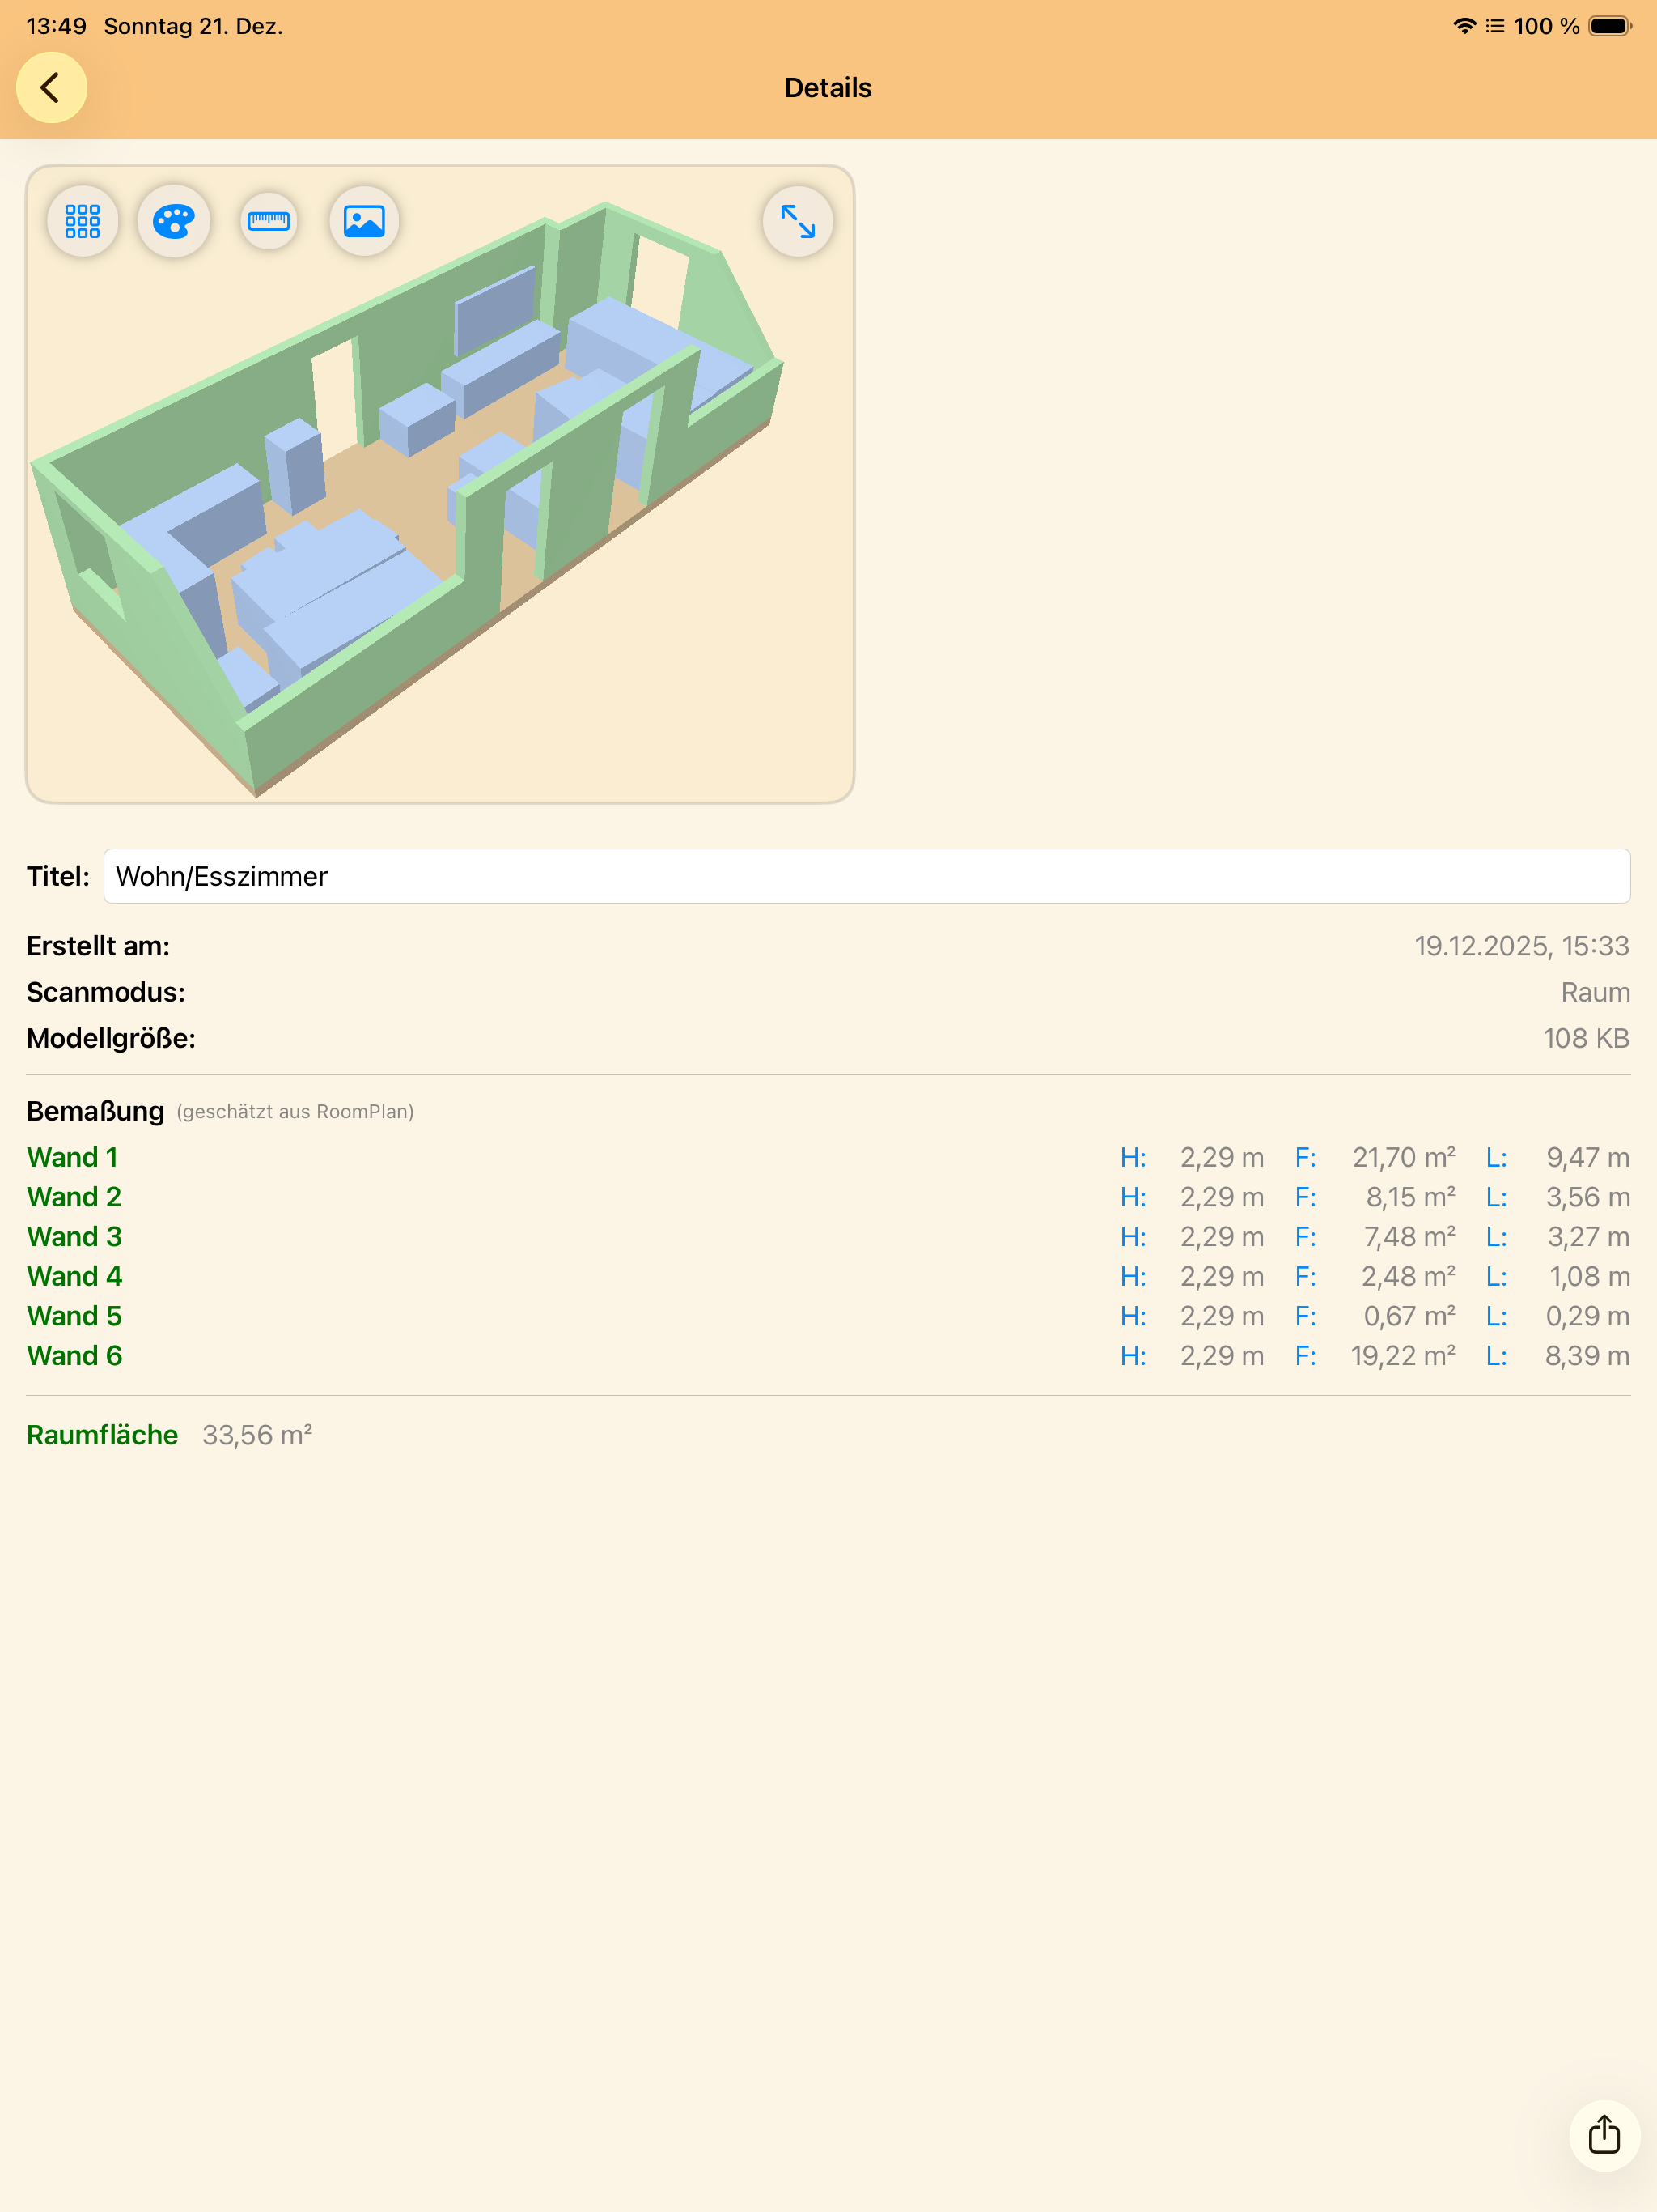Tap the battery status icon
Image resolution: width=1657 pixels, height=2212 pixels.
click(x=1609, y=26)
